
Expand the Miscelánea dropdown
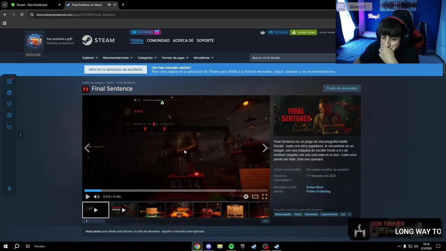click(203, 58)
